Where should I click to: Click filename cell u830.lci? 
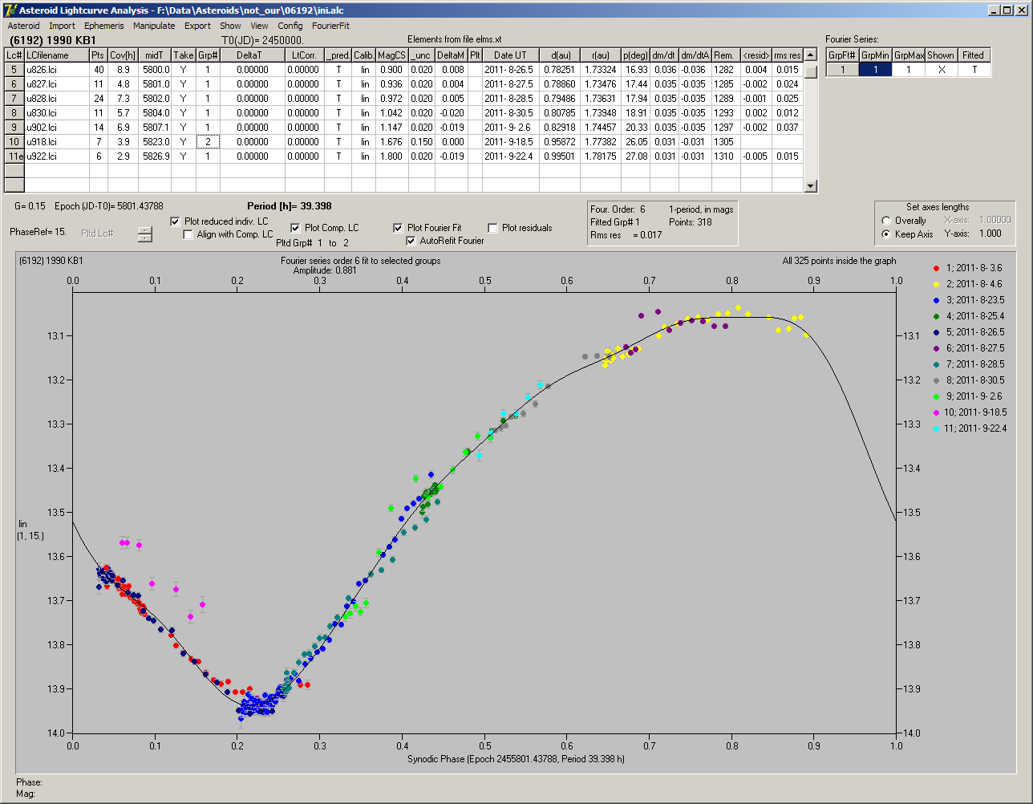pos(56,113)
